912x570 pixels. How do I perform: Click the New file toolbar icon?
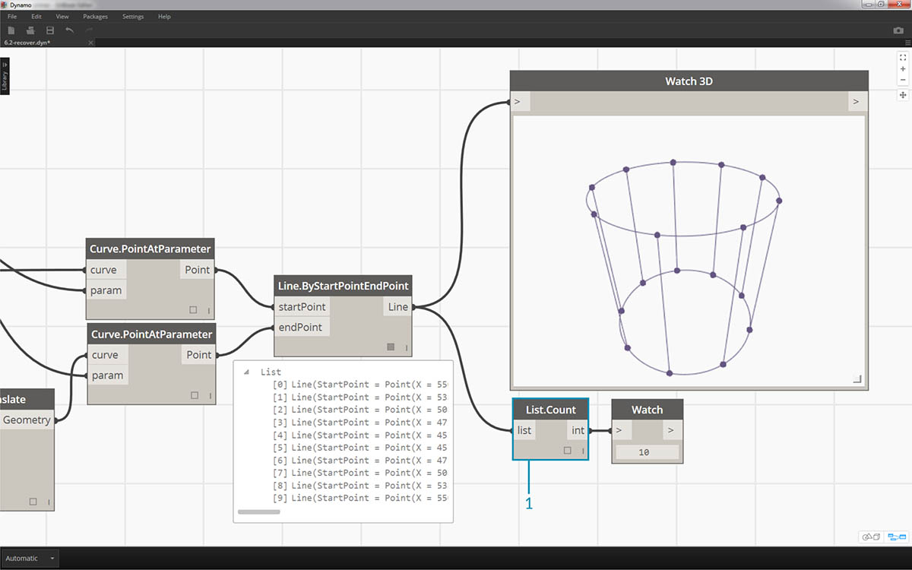(x=11, y=30)
